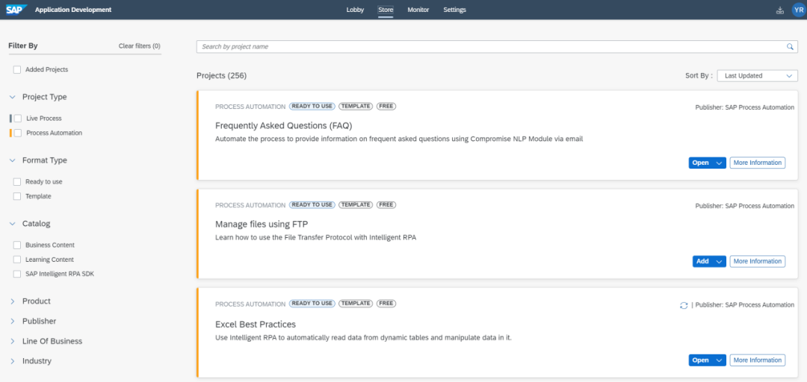Expand the Line Of Business section
Image resolution: width=807 pixels, height=382 pixels.
(13, 341)
